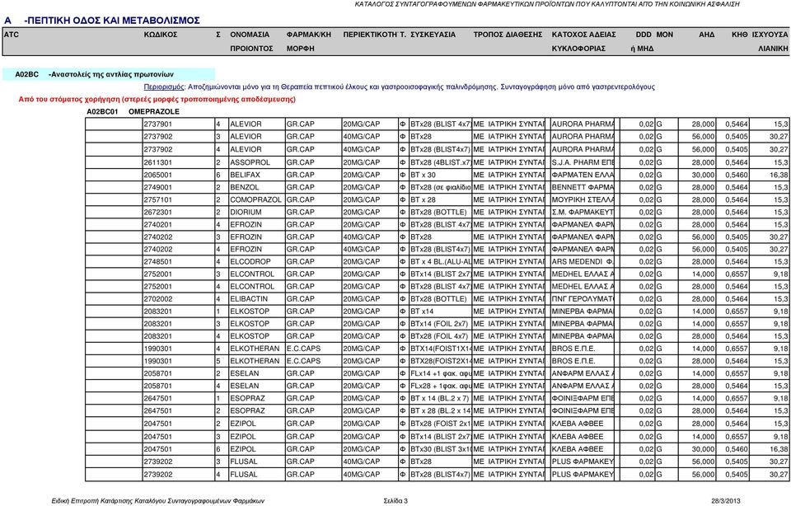The width and height of the screenshot is (791, 506).
Task: Click the 'ΦΑΡΜΑΚ/ΚΗ ΜΟΡΦΗ' column header
Action: pos(309,41)
